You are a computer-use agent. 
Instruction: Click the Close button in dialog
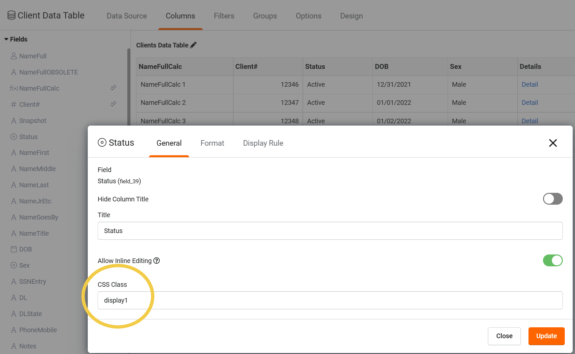click(x=504, y=336)
